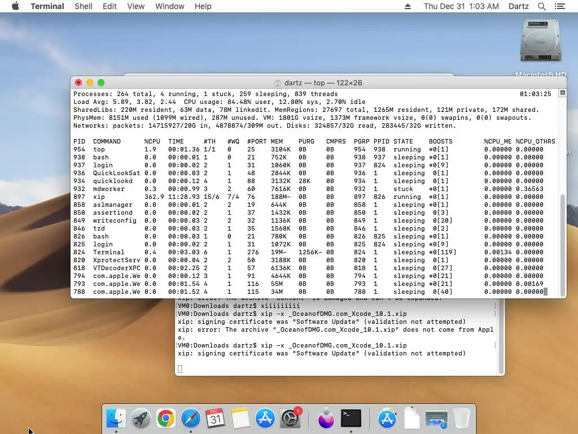Click the Thu Dec 31 1:03 AM clock
The image size is (578, 434).
pos(461,6)
